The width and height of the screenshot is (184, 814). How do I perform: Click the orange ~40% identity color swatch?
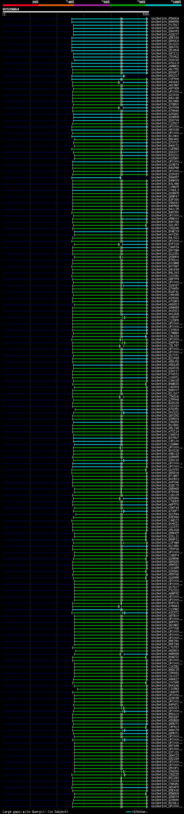click(56, 5)
